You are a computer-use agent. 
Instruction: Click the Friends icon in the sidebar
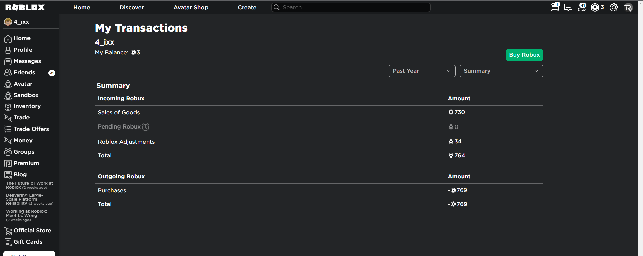click(x=8, y=73)
